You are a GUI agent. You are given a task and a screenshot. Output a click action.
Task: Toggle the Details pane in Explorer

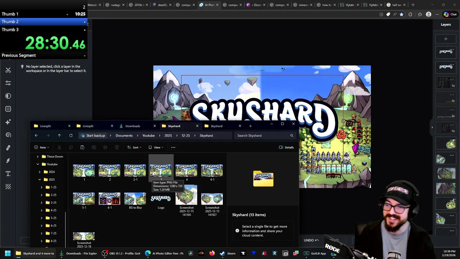286,147
